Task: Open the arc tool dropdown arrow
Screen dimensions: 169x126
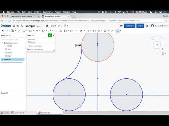Action: coord(40,31)
